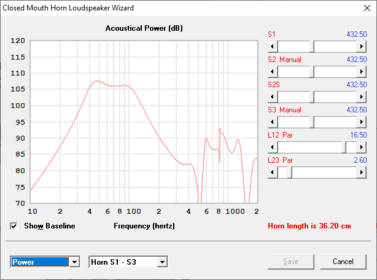Open the Power chart type dropdown arrow
The image size is (377, 280).
[x=74, y=262]
